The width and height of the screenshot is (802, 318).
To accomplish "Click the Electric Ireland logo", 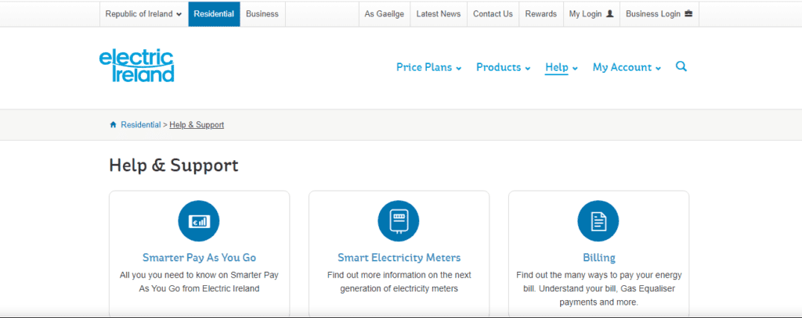I will tap(136, 66).
